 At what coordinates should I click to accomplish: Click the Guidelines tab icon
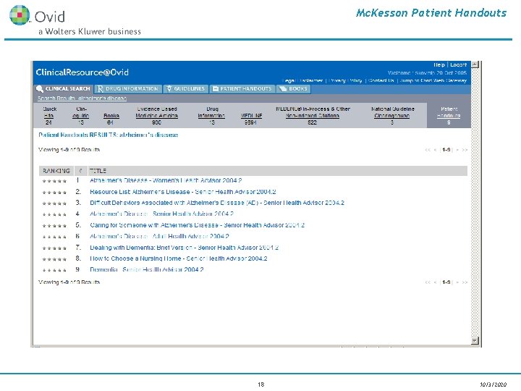(x=169, y=89)
